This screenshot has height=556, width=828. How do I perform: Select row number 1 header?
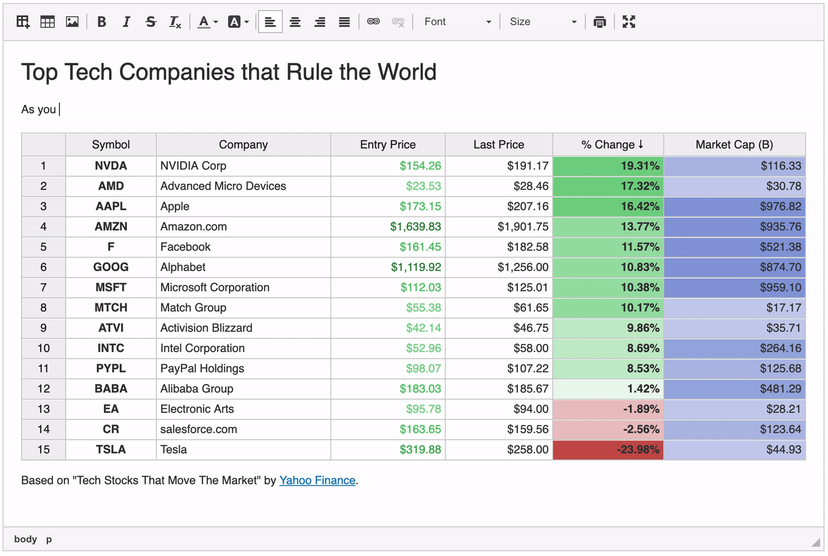(43, 166)
